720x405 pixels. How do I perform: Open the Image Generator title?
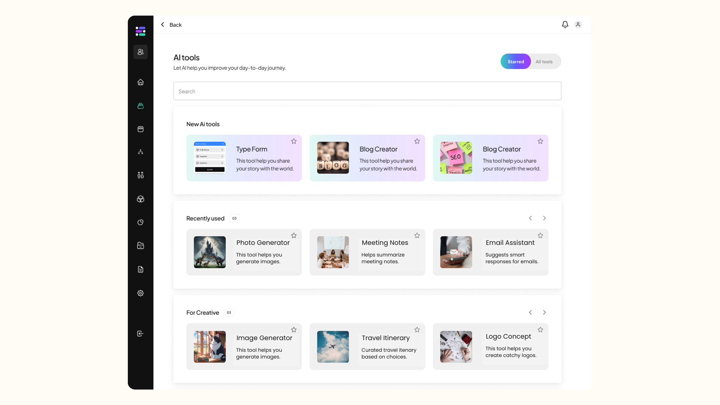(x=264, y=338)
